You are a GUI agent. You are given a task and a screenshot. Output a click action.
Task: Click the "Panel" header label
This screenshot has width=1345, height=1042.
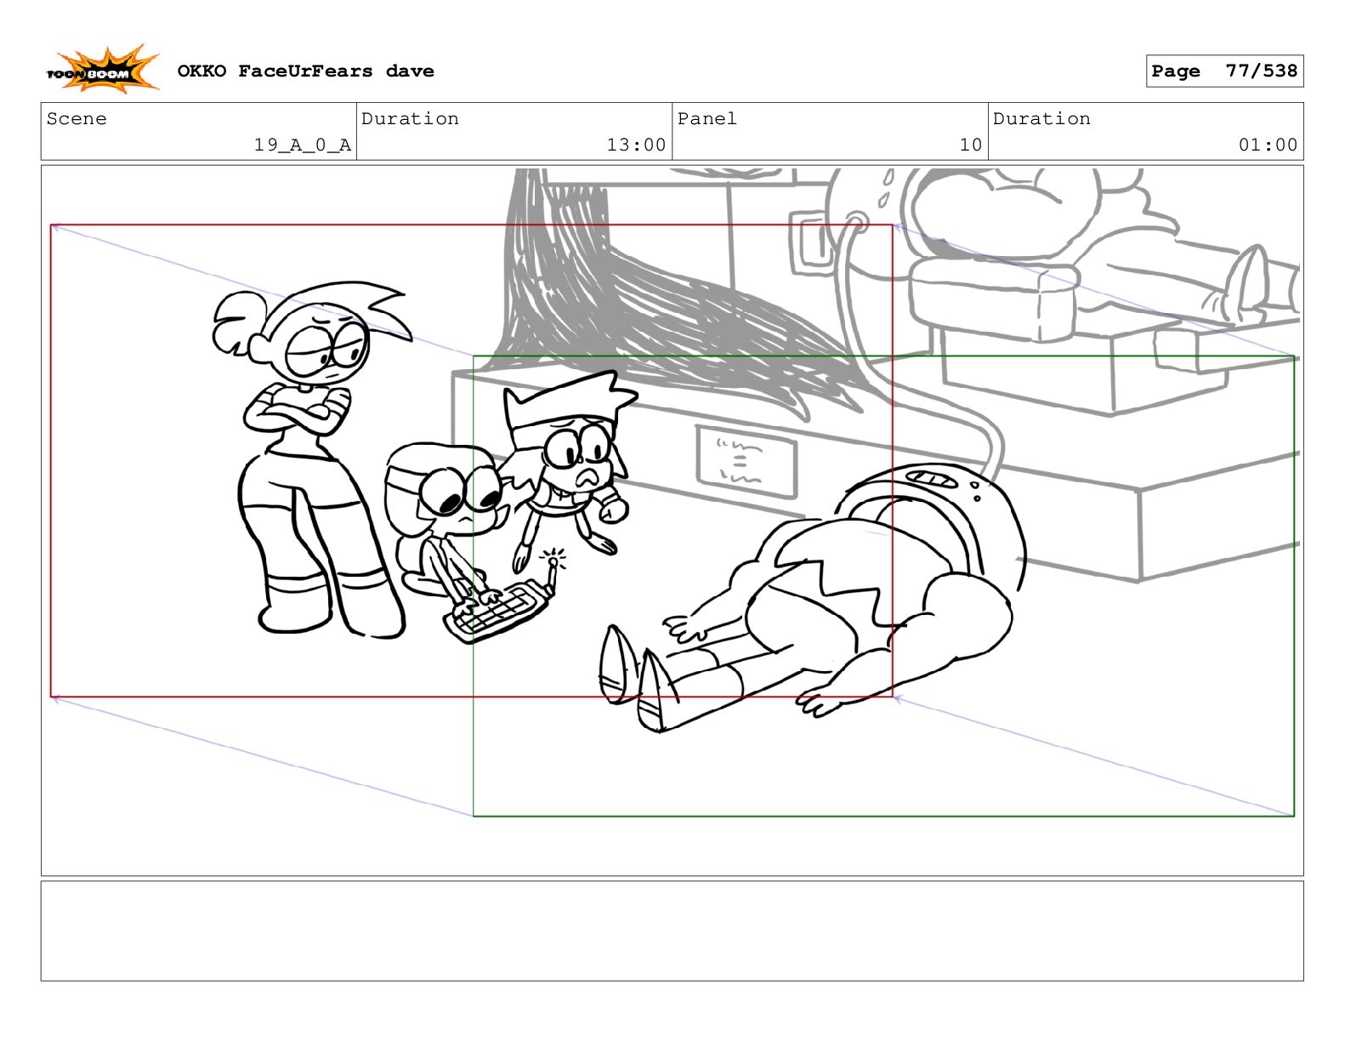click(707, 119)
